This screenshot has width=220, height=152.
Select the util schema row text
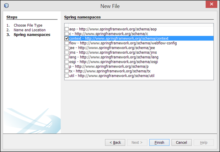click(112, 76)
